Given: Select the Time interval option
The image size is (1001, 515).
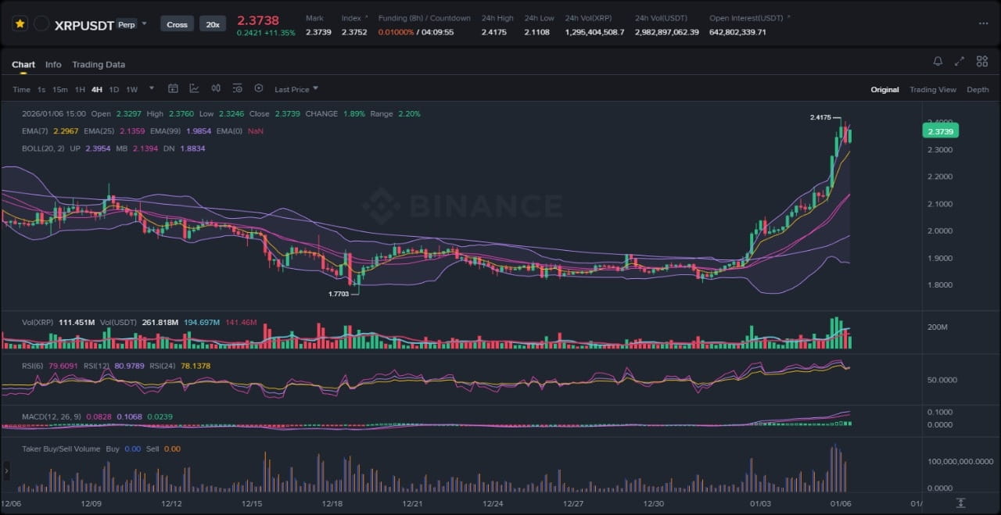Looking at the screenshot, I should (x=21, y=90).
